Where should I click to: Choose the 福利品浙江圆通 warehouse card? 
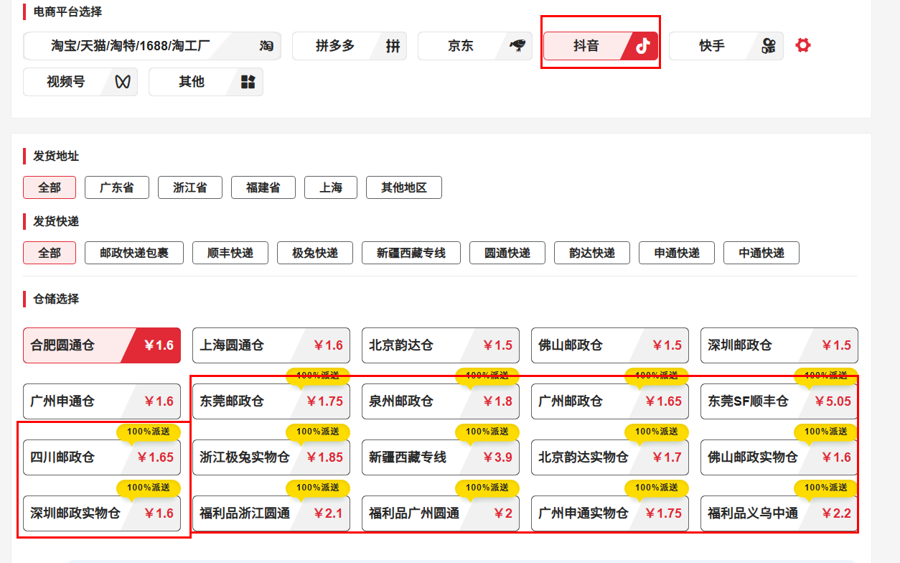[x=271, y=513]
